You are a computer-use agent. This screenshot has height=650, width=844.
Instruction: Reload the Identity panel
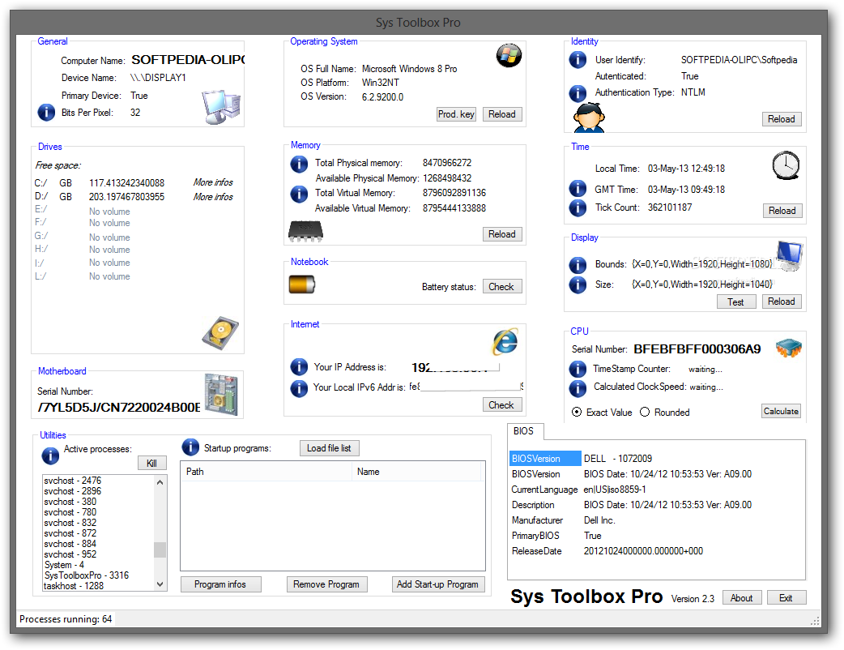pyautogui.click(x=782, y=119)
